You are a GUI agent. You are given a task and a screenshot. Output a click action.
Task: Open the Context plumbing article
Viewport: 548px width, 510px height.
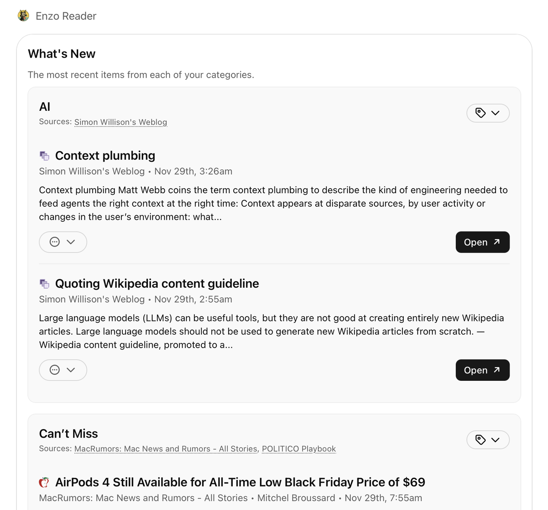click(x=482, y=242)
